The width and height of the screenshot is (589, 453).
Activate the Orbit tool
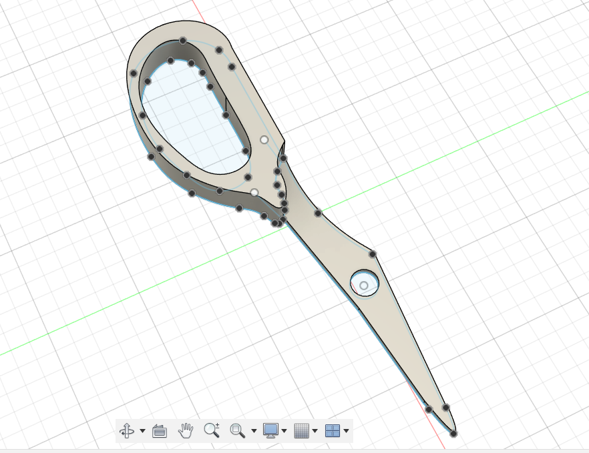pos(127,430)
